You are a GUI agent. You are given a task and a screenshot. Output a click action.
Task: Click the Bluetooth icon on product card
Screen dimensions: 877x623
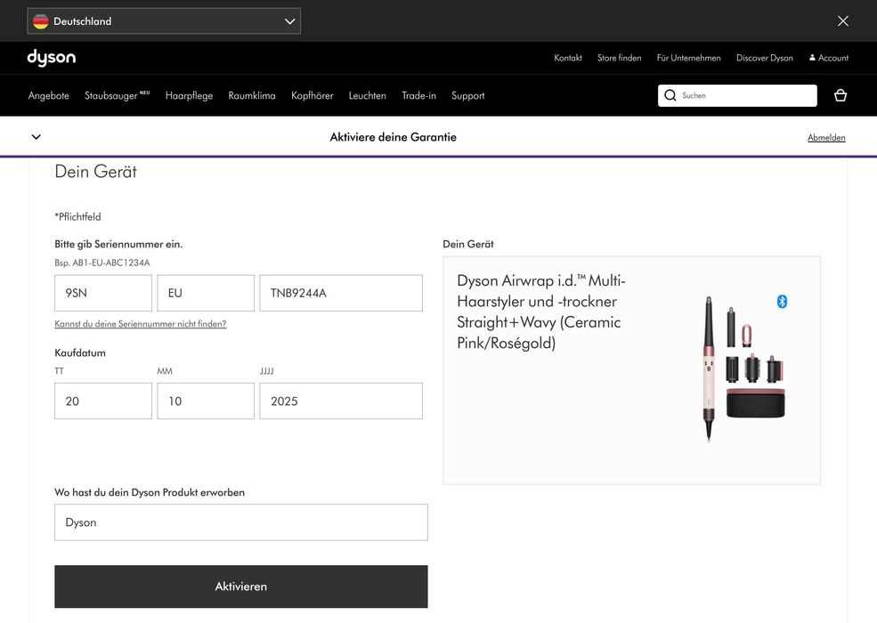click(782, 302)
